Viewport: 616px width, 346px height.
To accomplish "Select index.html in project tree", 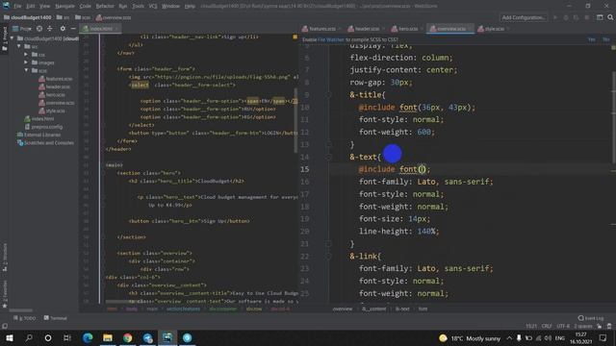I will [x=38, y=119].
